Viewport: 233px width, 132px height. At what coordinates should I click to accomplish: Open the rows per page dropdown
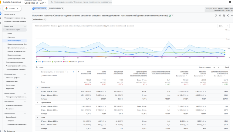coord(216,67)
